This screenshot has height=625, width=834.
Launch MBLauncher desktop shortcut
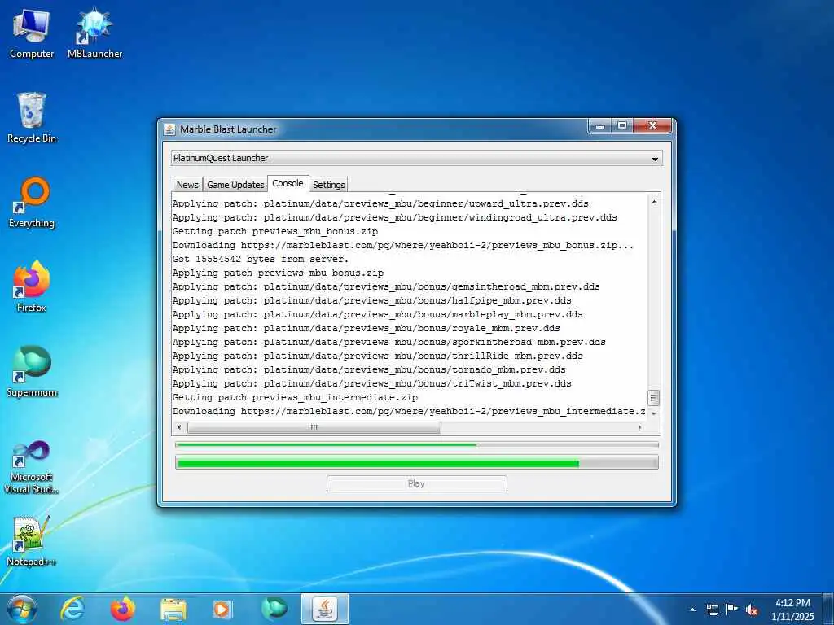click(x=94, y=33)
